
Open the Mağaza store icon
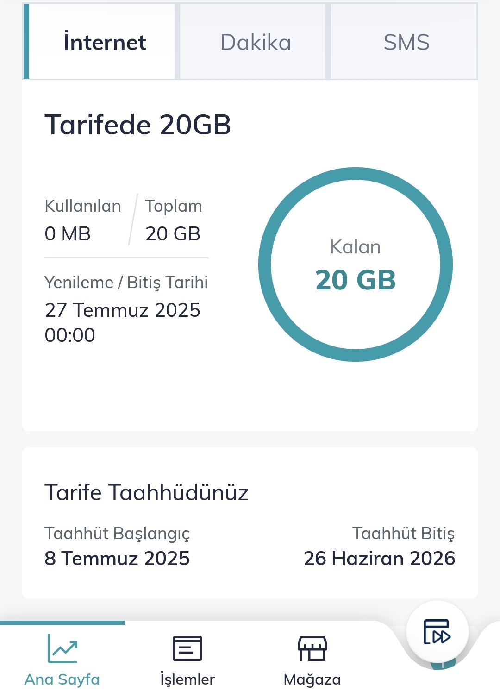(312, 648)
